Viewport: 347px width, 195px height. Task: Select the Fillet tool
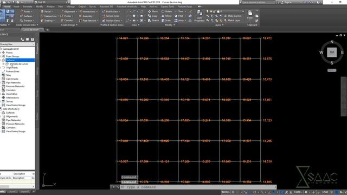coord(179,16)
